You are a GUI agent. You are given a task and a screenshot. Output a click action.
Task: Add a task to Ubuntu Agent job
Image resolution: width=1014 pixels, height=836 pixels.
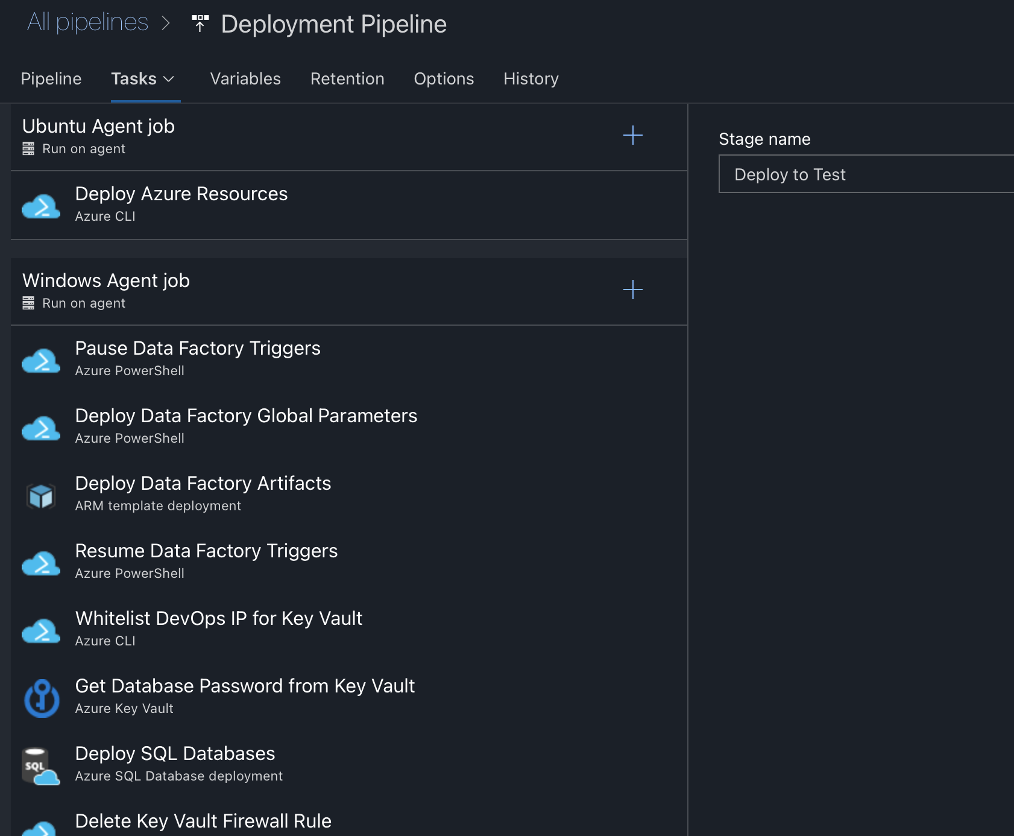(633, 135)
